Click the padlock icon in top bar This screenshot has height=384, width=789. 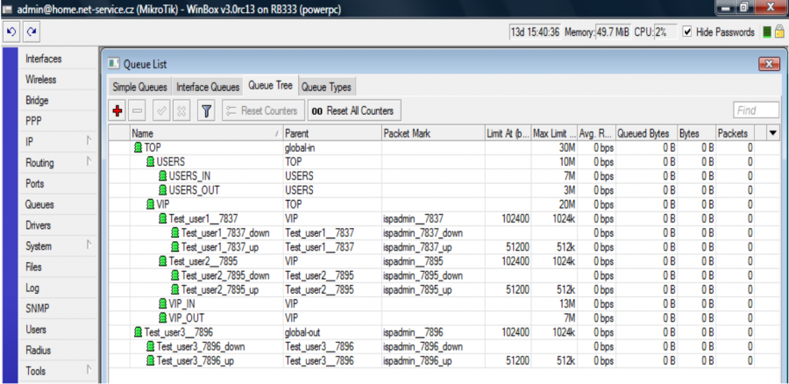pos(779,32)
